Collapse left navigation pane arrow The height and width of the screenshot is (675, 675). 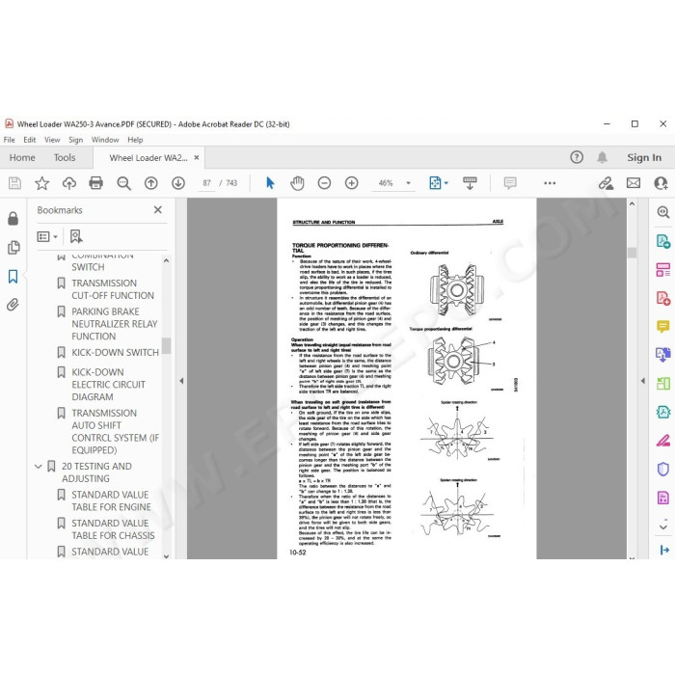[x=181, y=381]
